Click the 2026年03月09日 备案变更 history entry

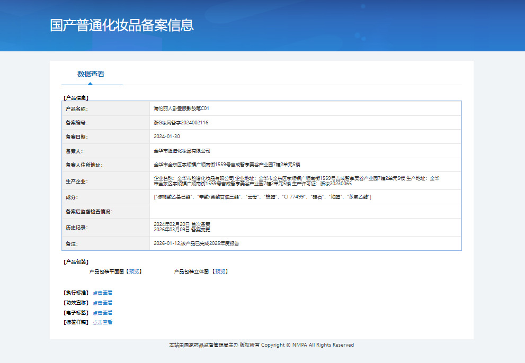click(182, 230)
